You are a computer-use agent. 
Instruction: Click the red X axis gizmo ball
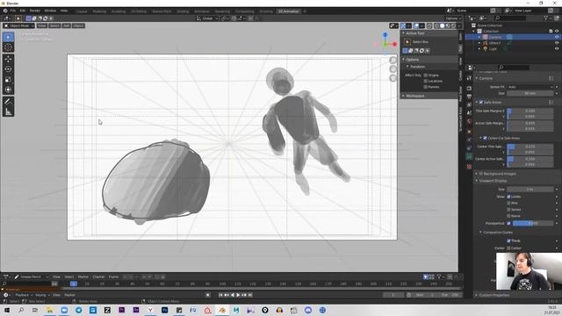394,44
